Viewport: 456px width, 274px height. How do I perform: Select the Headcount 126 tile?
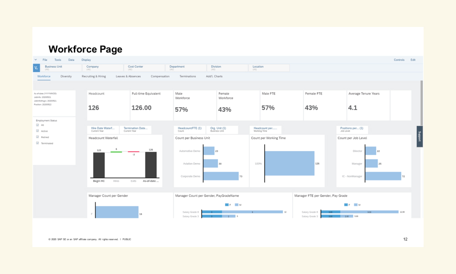108,105
